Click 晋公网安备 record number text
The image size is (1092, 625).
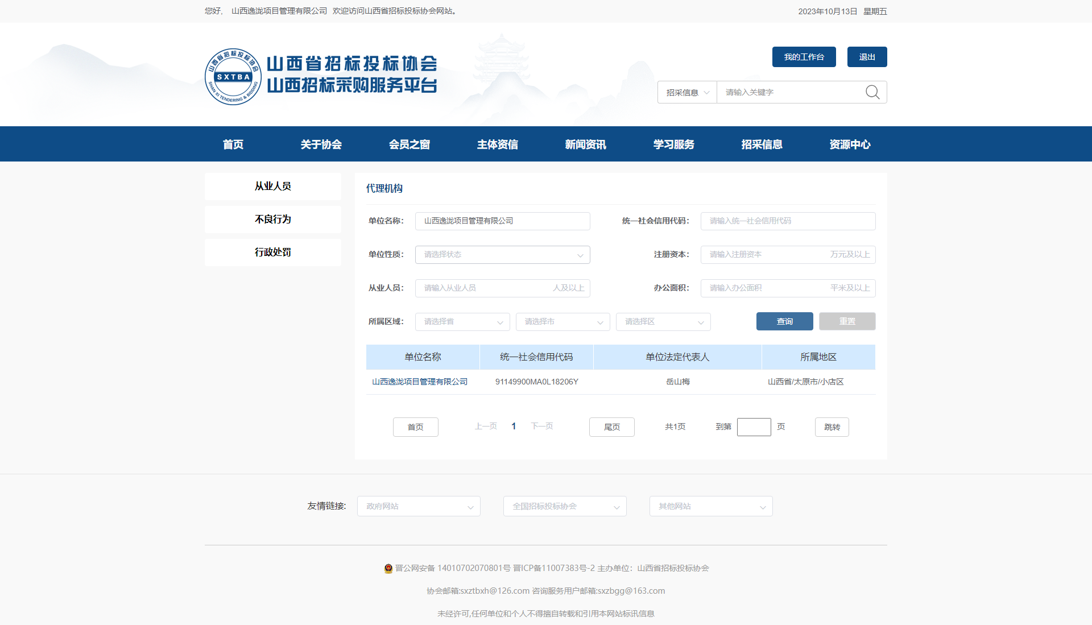point(453,568)
